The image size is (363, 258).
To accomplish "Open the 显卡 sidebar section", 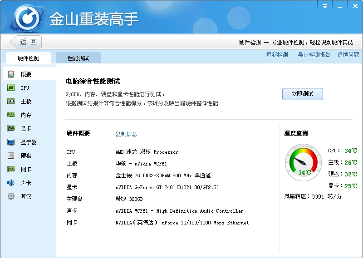I will (29, 128).
